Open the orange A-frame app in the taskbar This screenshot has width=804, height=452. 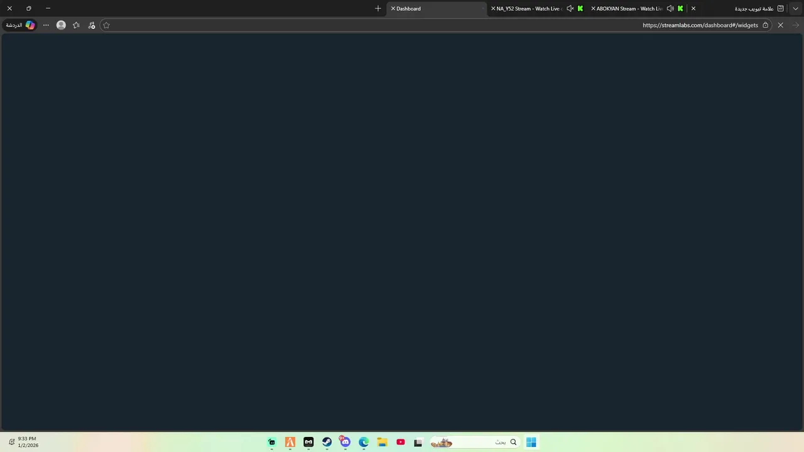point(290,443)
